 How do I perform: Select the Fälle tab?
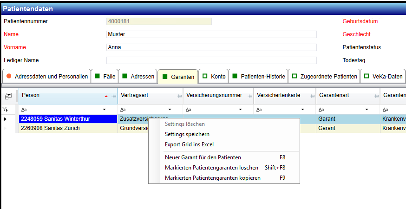pyautogui.click(x=105, y=77)
